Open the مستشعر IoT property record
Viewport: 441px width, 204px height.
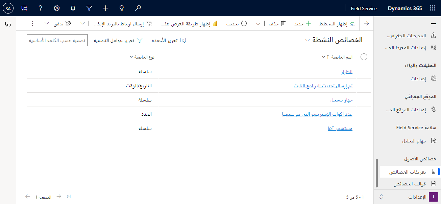340,129
